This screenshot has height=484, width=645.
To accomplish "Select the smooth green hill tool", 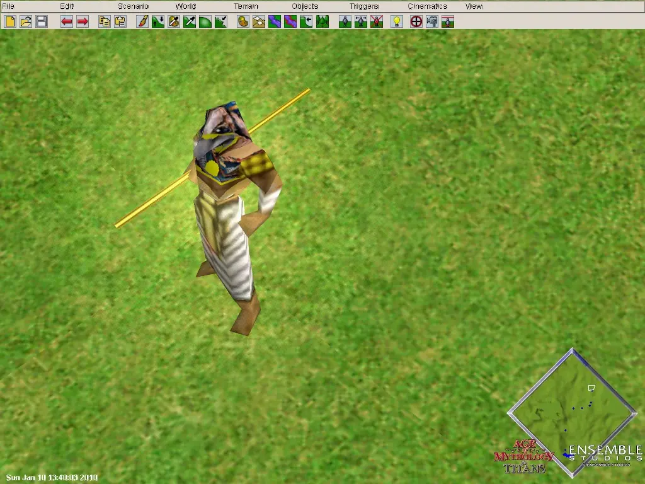I will point(205,21).
